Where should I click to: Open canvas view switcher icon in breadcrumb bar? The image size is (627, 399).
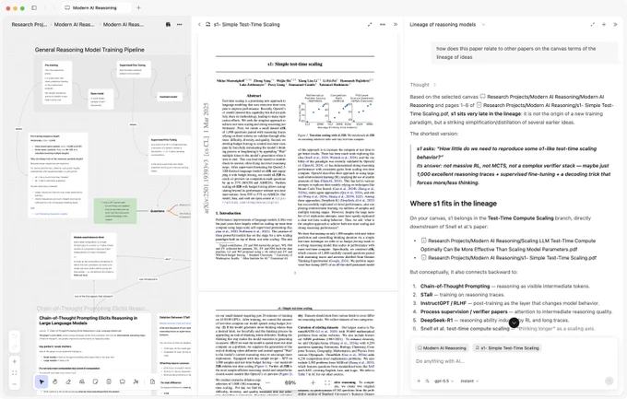(x=168, y=24)
